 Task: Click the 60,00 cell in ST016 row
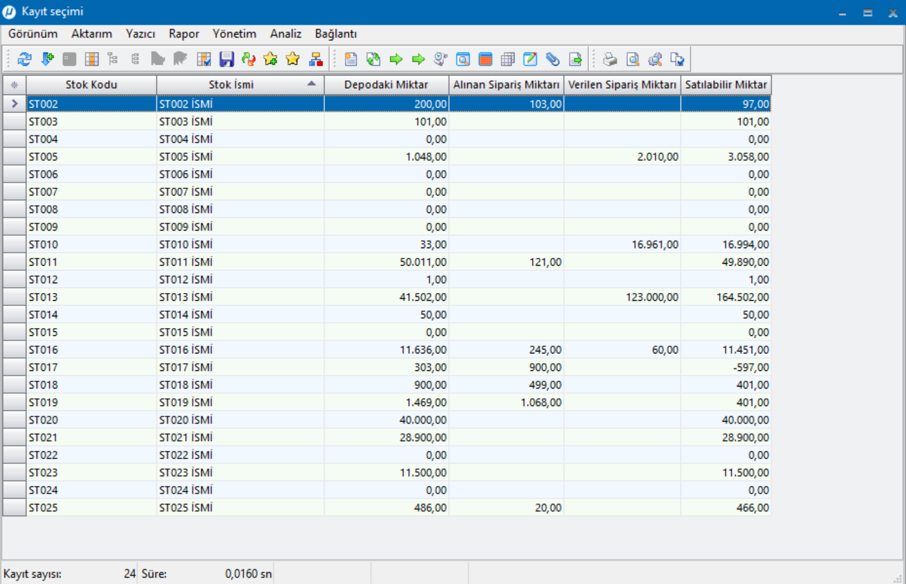[x=622, y=349]
